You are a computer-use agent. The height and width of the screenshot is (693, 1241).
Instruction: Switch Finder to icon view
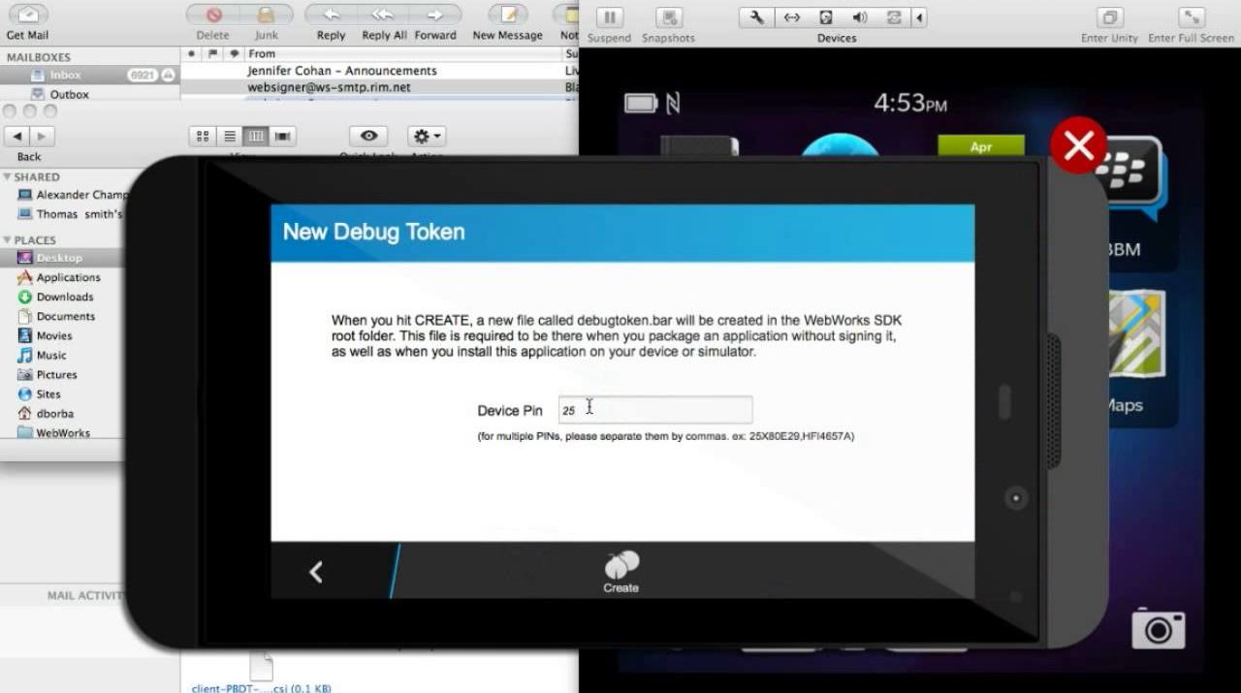tap(203, 137)
